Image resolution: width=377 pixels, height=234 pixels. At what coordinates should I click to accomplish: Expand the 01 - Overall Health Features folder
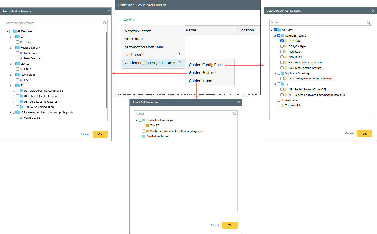(13, 96)
